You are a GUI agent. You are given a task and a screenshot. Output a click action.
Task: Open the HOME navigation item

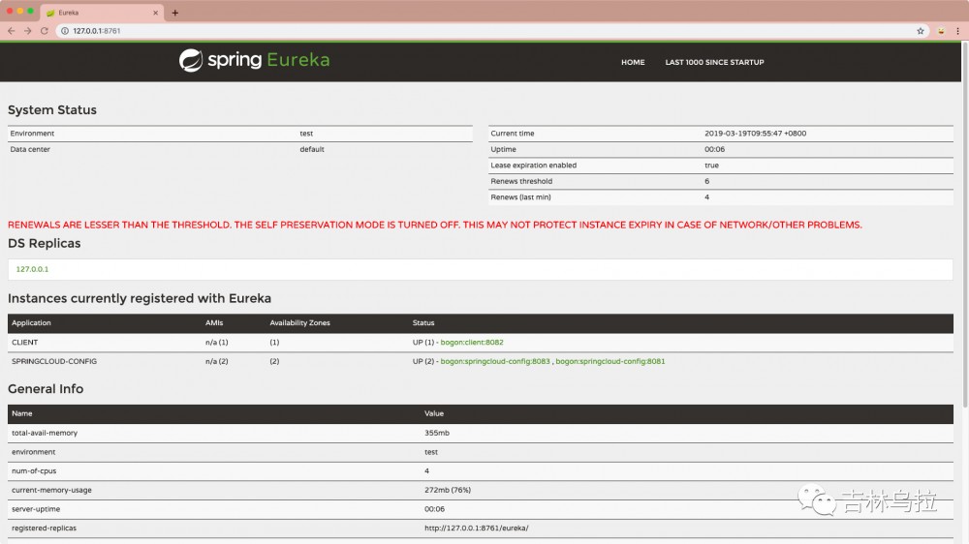[x=633, y=62]
